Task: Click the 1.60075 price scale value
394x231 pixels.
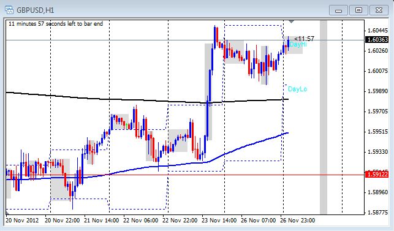Action: (x=377, y=71)
